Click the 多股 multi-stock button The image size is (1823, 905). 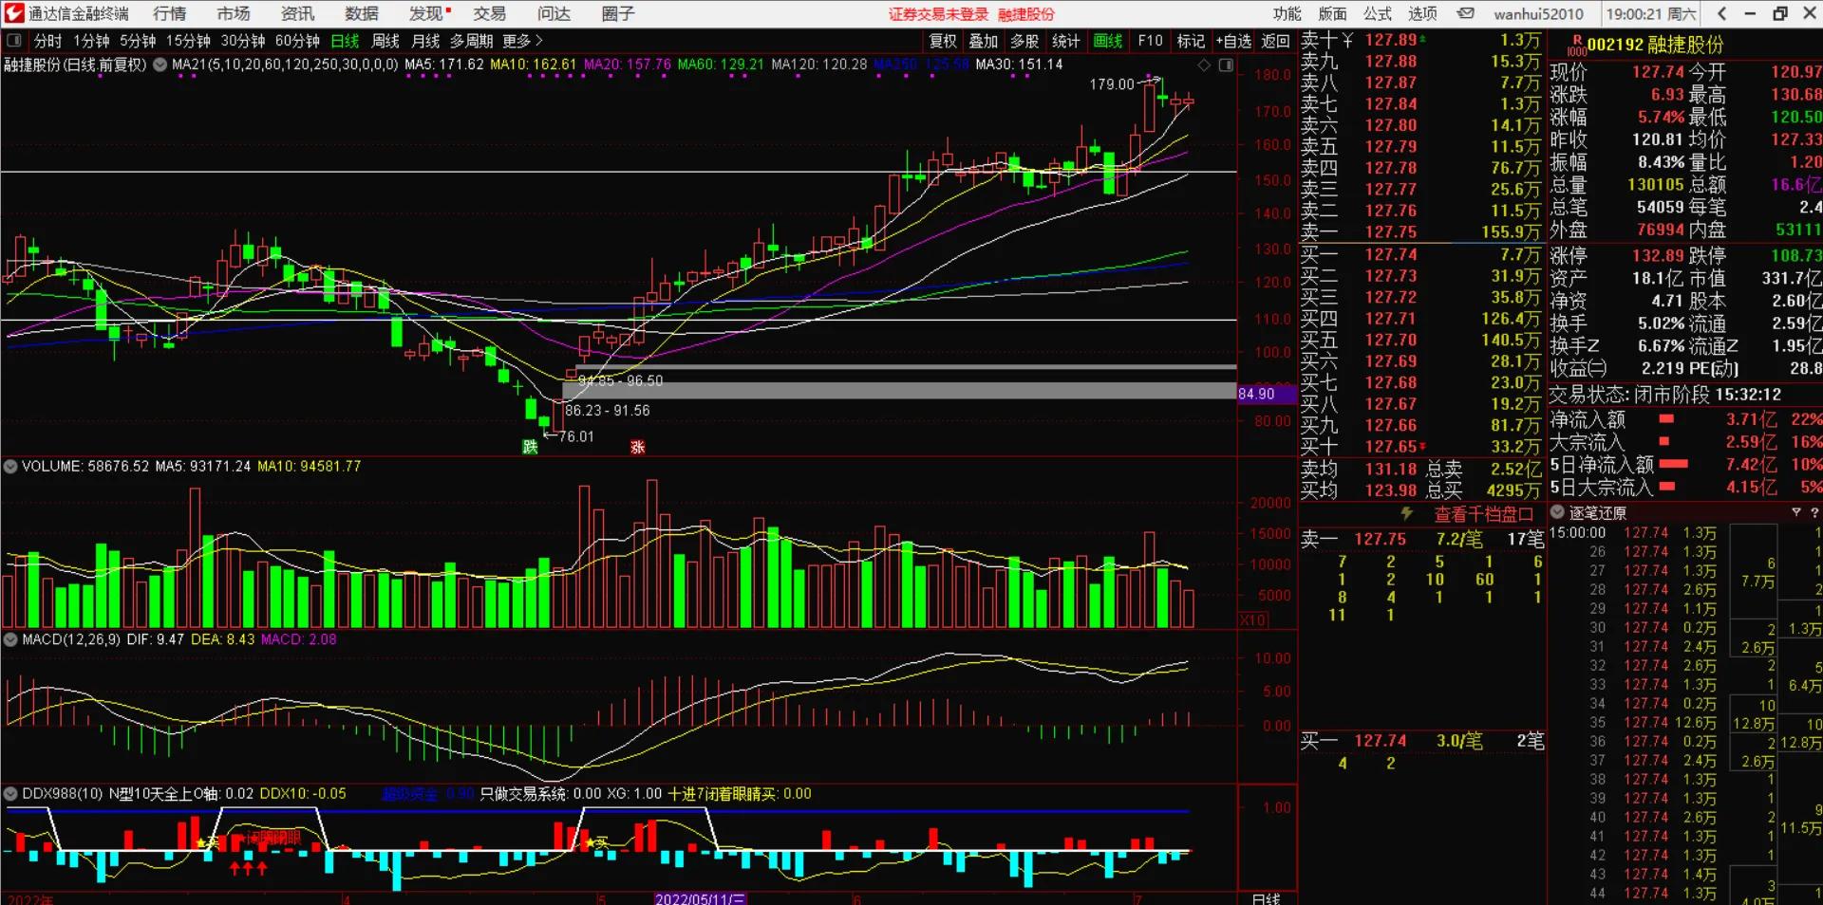click(x=1024, y=41)
